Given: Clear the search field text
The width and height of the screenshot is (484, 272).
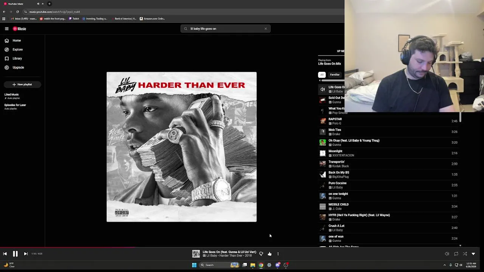Looking at the screenshot, I should click(265, 29).
